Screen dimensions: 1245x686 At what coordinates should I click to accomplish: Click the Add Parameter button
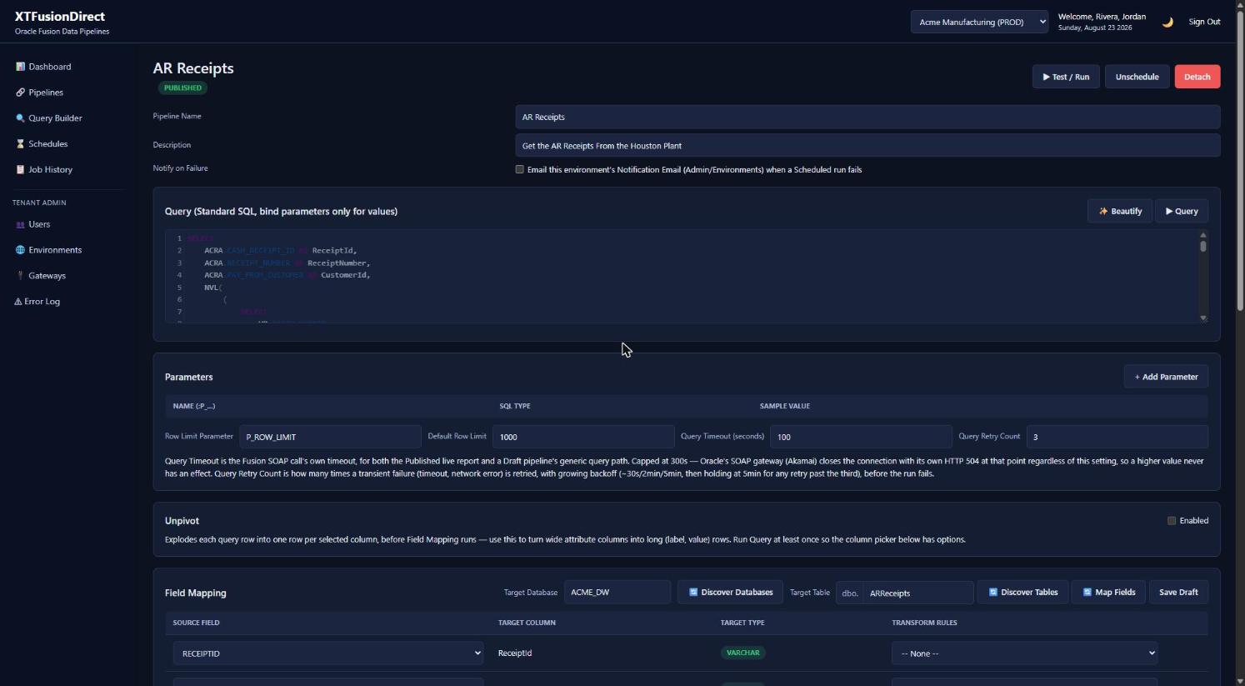pos(1166,377)
